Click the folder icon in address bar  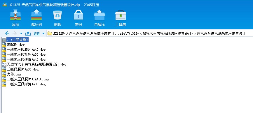coord(50,33)
